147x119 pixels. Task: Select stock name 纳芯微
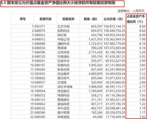pyautogui.click(x=62, y=35)
